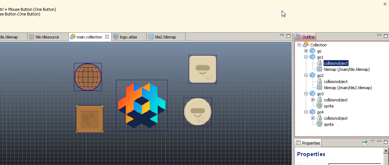Open the Properties panel tab

[x=308, y=143]
